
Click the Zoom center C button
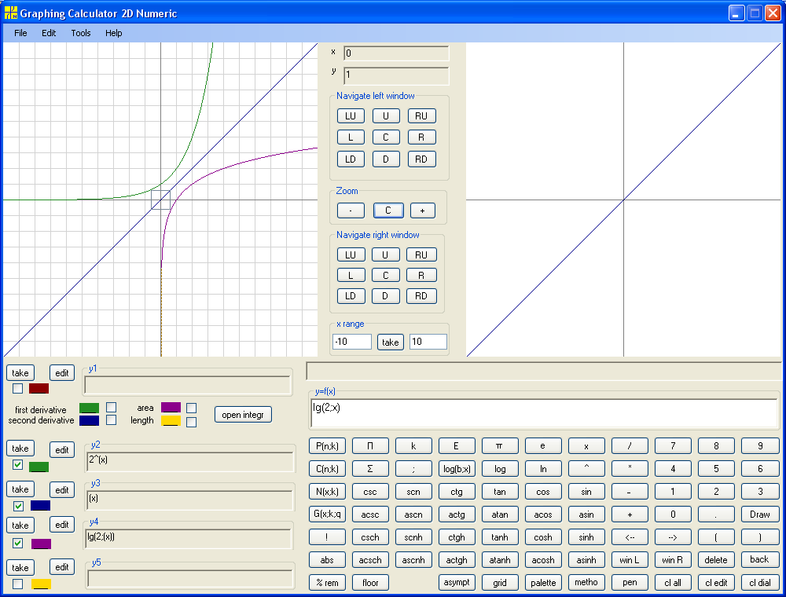pos(388,211)
